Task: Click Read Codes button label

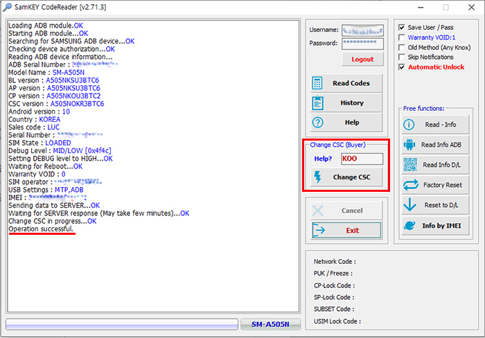Action: click(x=351, y=83)
